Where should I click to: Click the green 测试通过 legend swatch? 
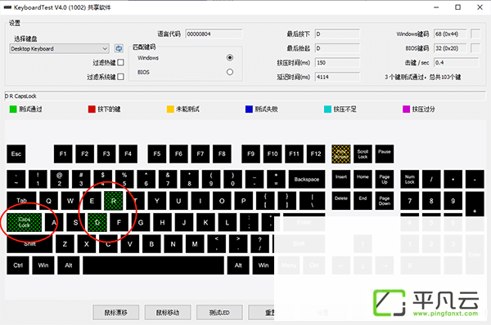pyautogui.click(x=13, y=109)
